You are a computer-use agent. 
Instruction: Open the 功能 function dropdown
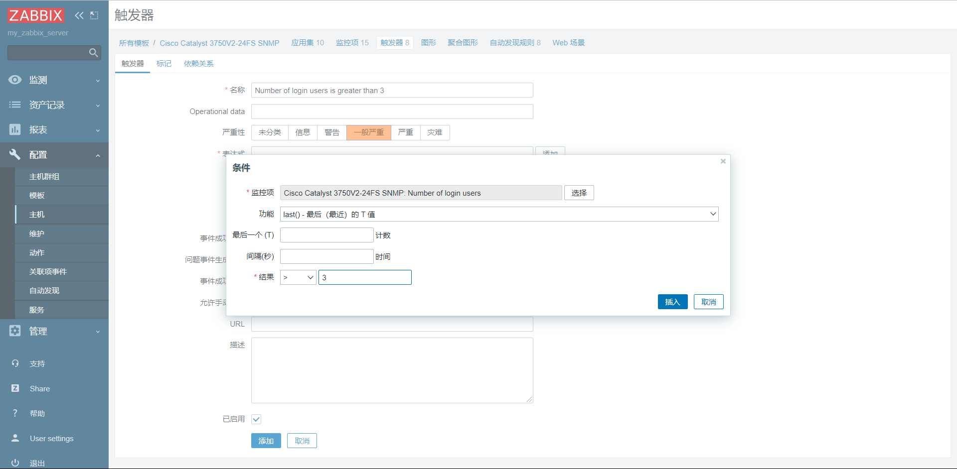point(499,214)
